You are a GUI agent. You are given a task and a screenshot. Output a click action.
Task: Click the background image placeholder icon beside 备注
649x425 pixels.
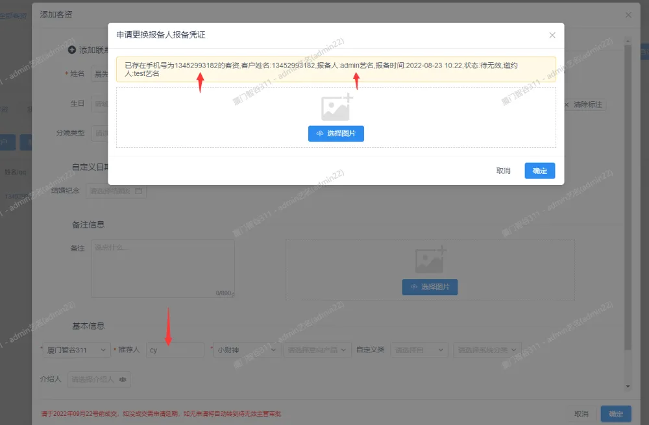[430, 260]
